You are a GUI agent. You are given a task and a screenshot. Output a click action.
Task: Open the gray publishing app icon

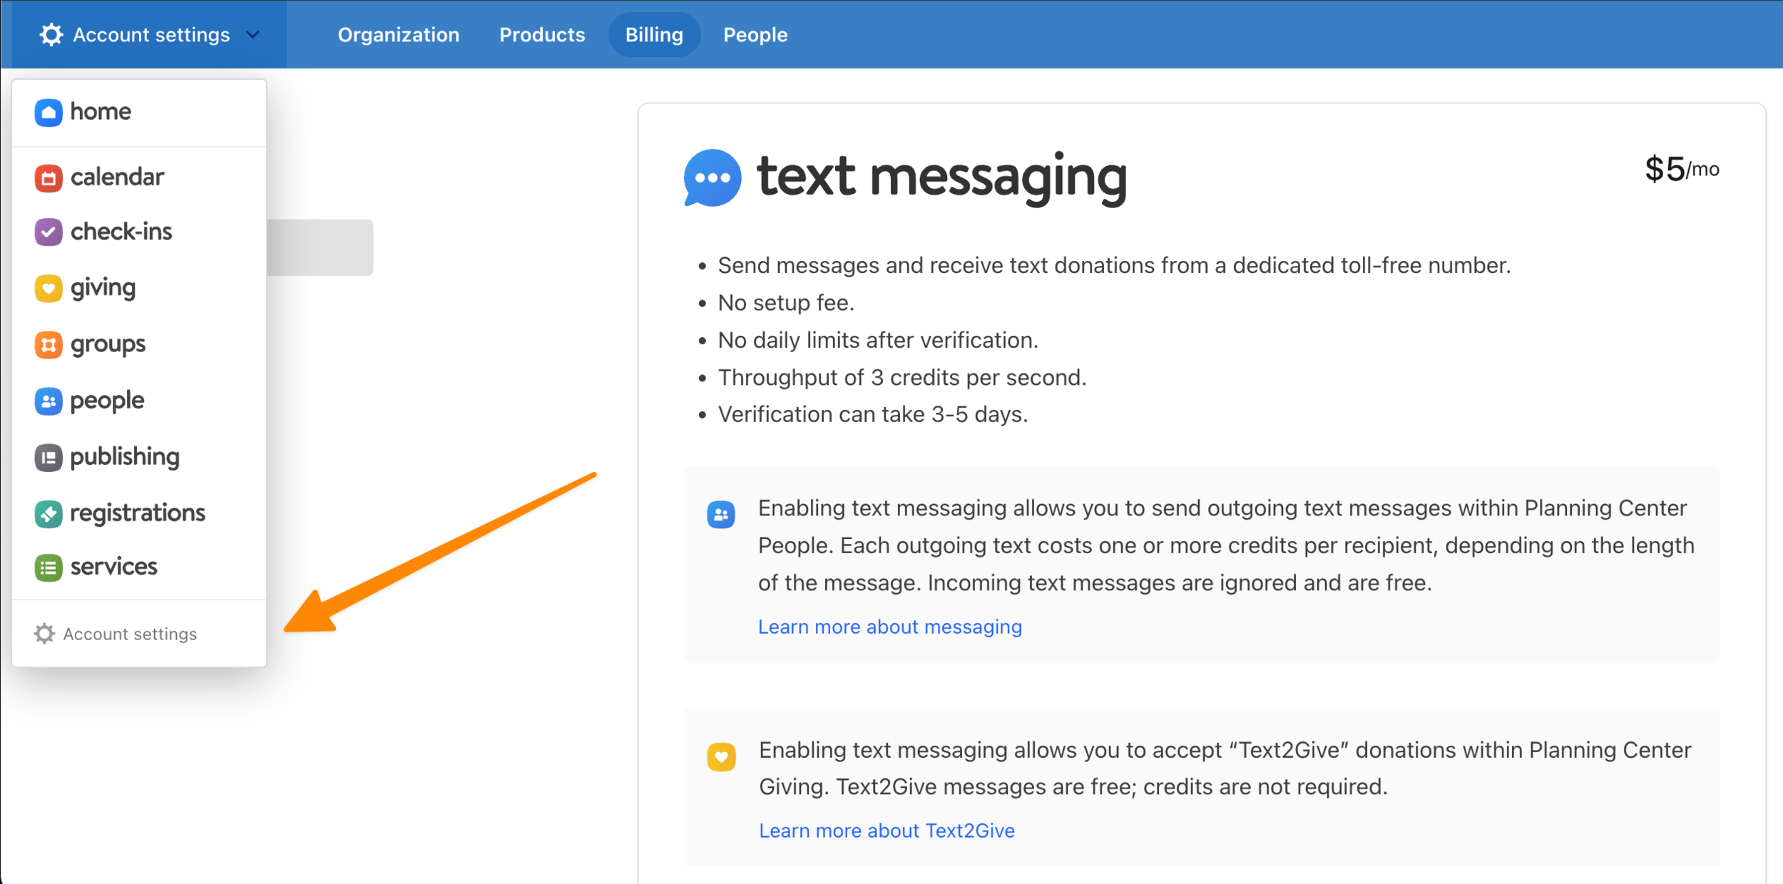click(48, 458)
